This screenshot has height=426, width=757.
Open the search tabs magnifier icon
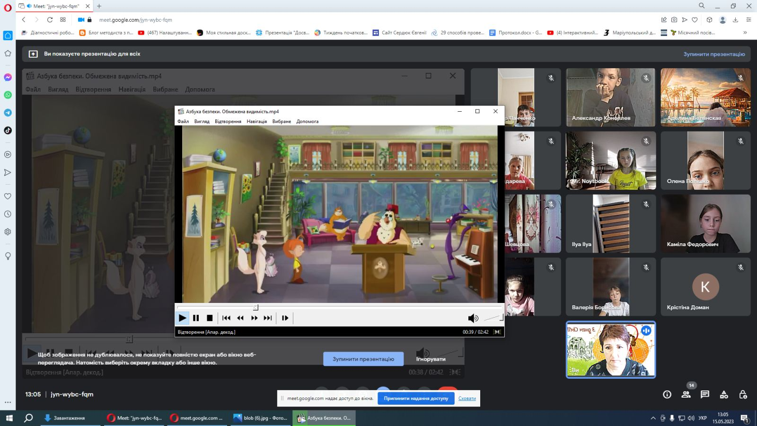pos(702,6)
